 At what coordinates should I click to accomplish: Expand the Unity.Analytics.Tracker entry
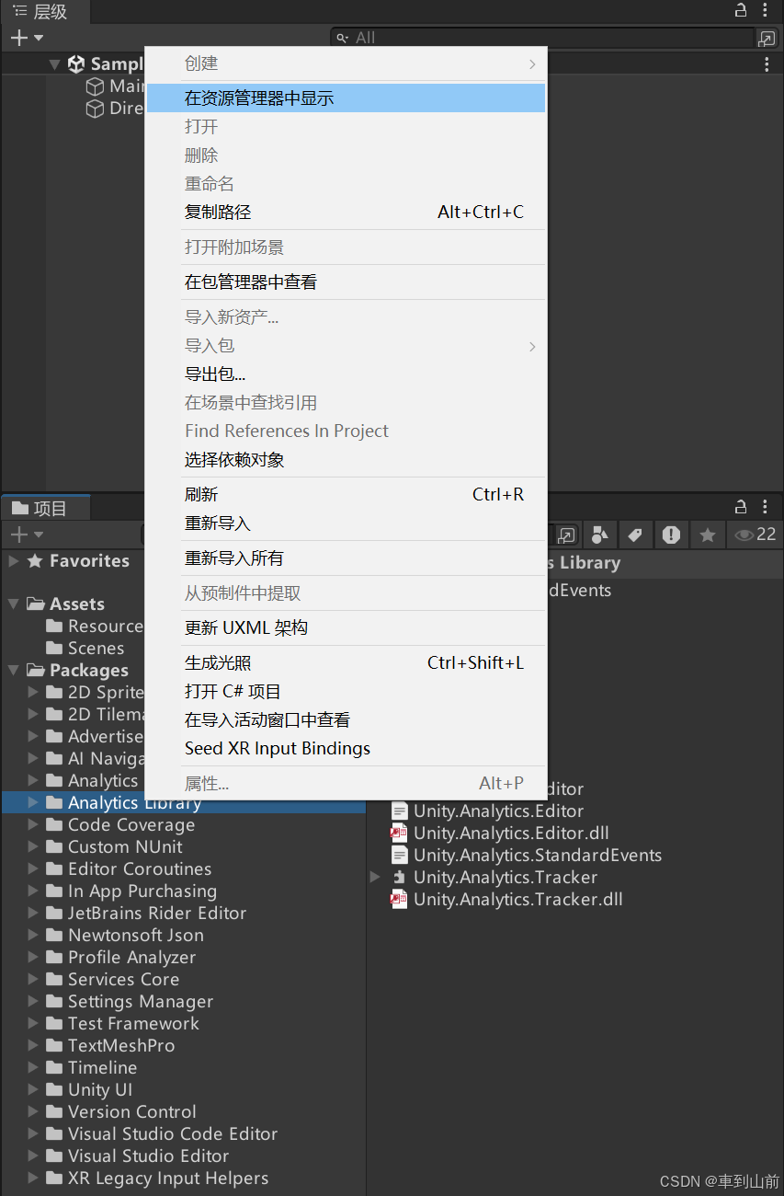point(374,877)
